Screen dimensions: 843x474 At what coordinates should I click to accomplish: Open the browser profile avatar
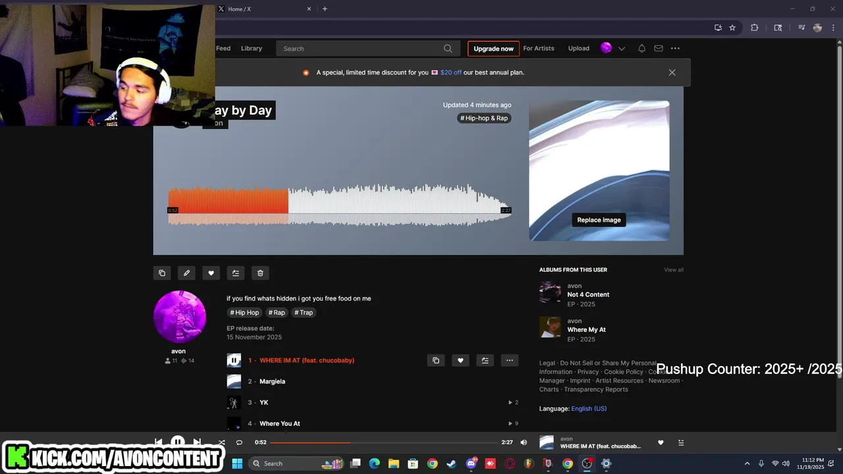(x=817, y=28)
